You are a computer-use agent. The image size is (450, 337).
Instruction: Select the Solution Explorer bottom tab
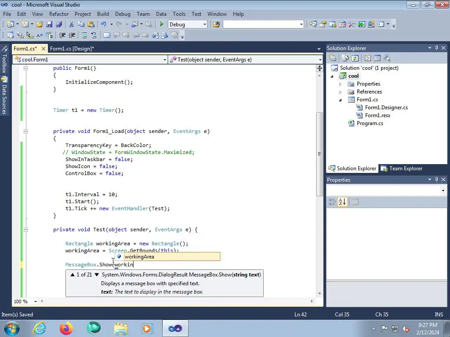[352, 168]
